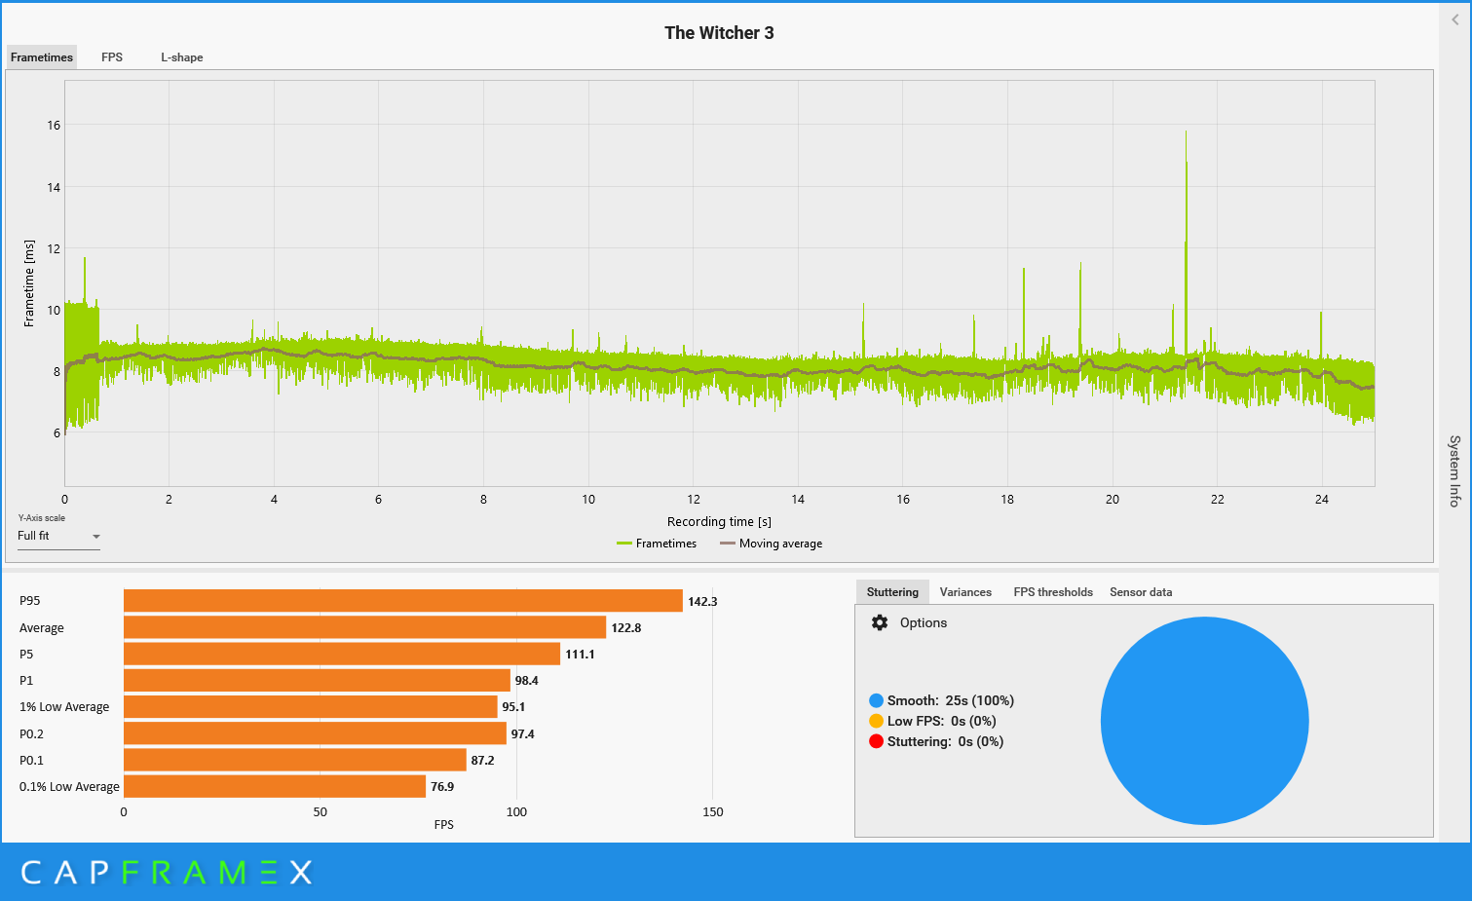Collapse panel with top-right chevron arrow
The height and width of the screenshot is (901, 1472).
point(1455,19)
